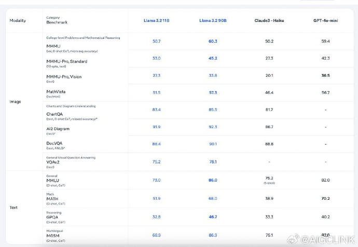The width and height of the screenshot is (358, 247).
Task: Select the bold 36.5 score value
Action: pos(326,75)
